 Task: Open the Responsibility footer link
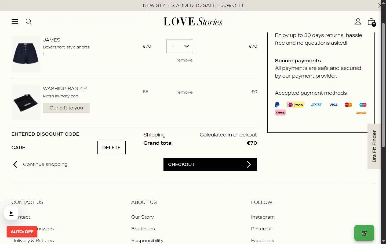(x=147, y=241)
